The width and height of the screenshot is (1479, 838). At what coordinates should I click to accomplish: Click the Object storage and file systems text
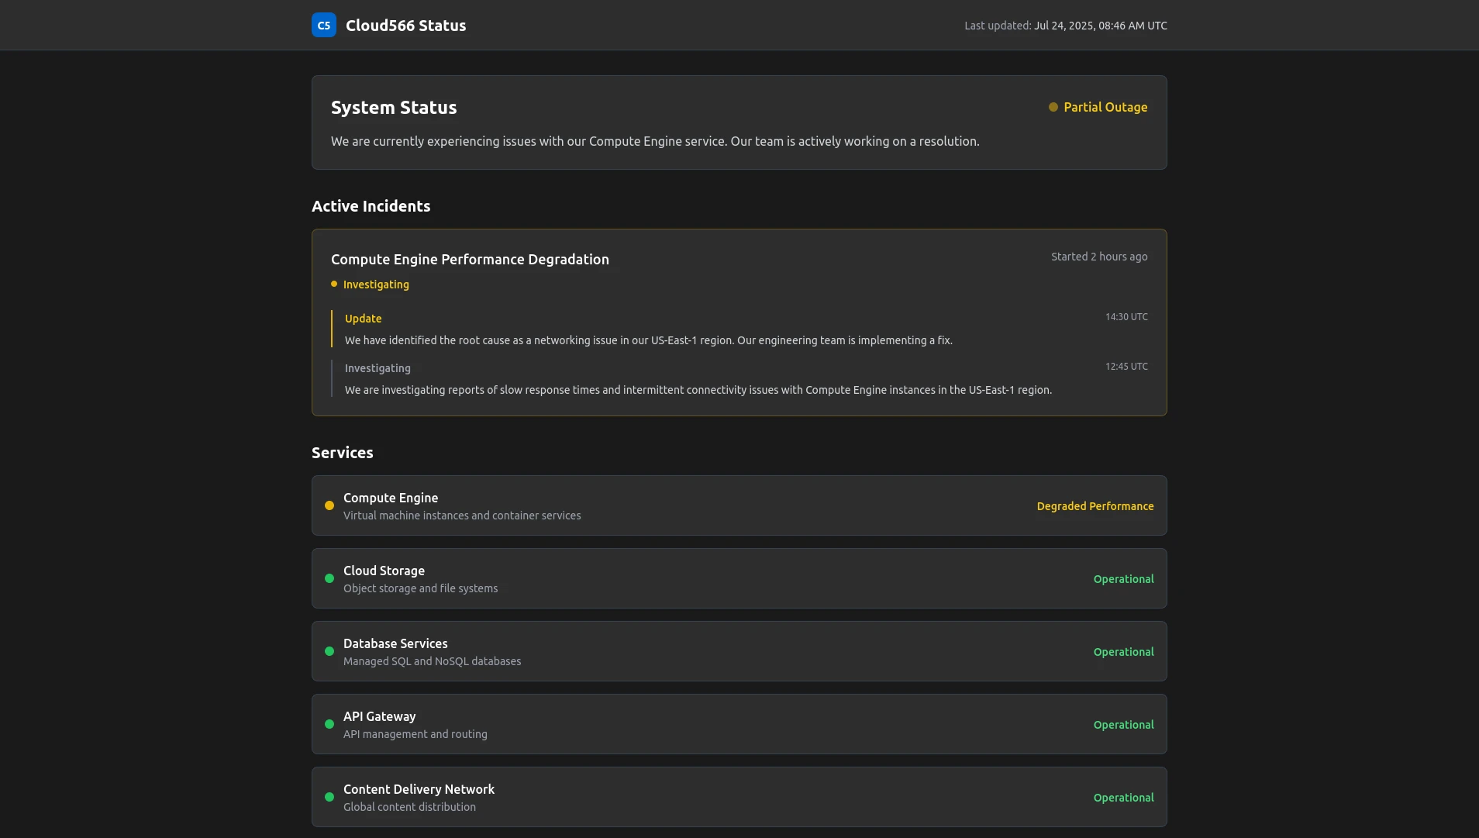click(x=420, y=588)
